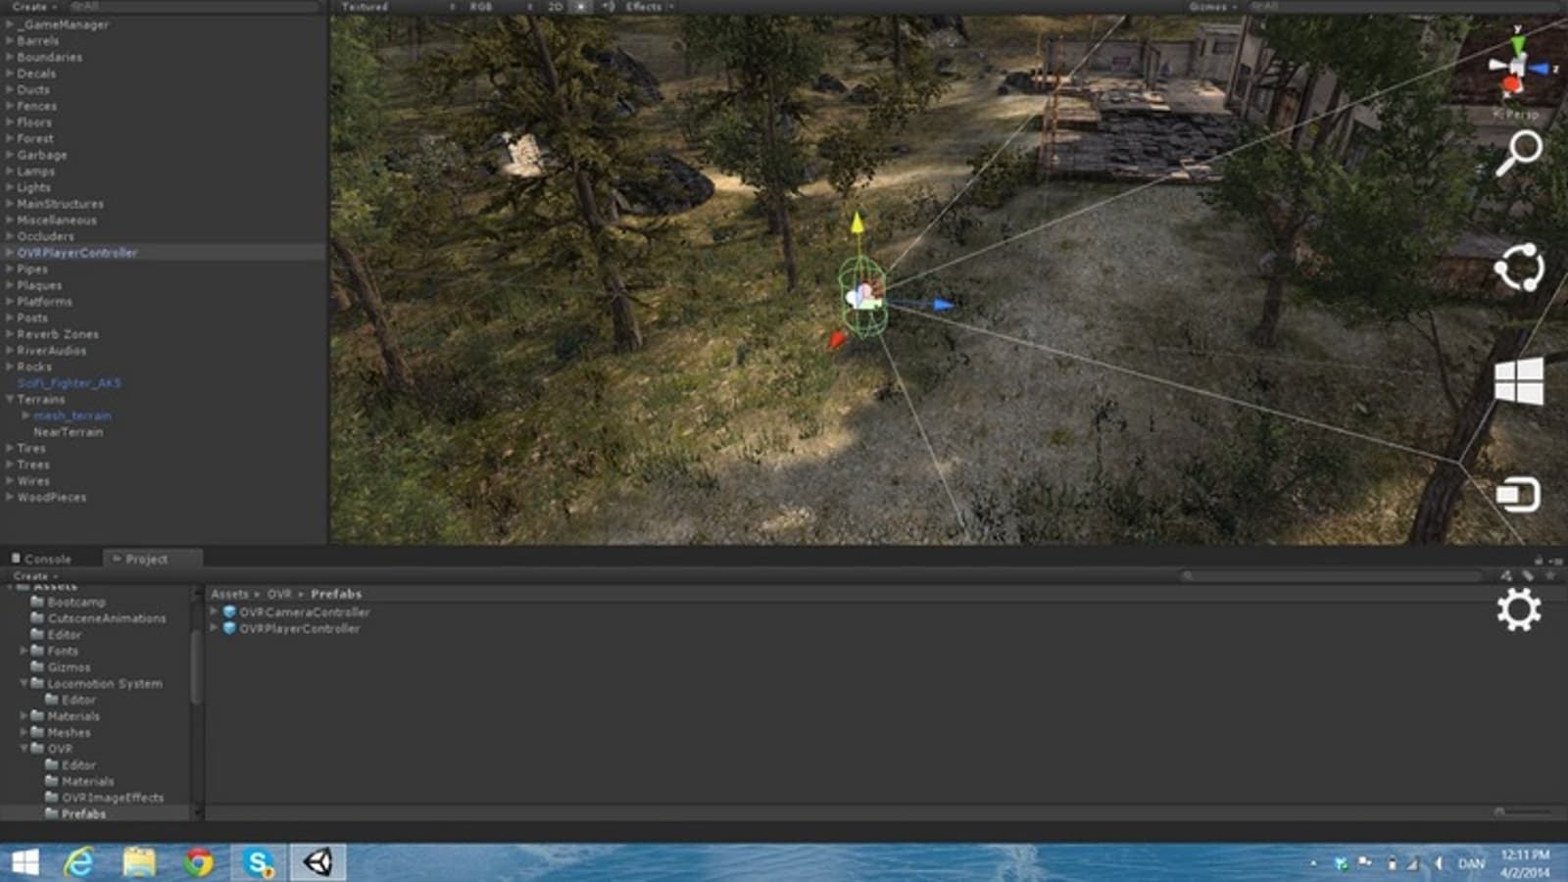Click the Action Center flag icon in the tray
Image resolution: width=1568 pixels, height=882 pixels.
point(1364,863)
